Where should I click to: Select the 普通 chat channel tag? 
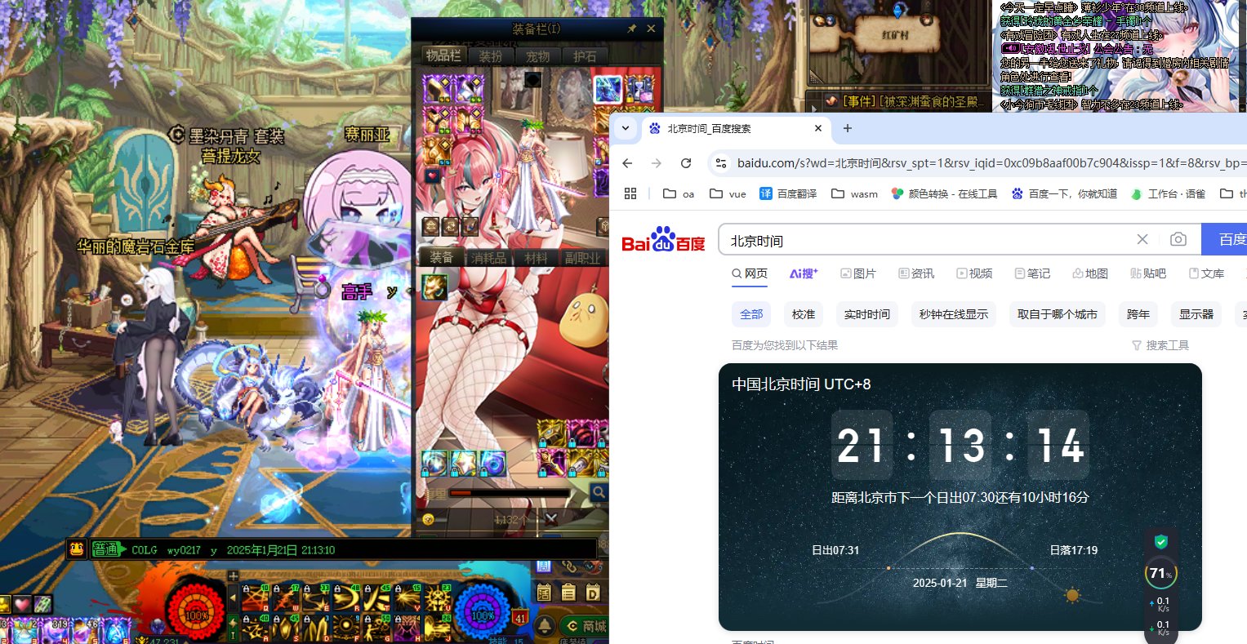[109, 550]
